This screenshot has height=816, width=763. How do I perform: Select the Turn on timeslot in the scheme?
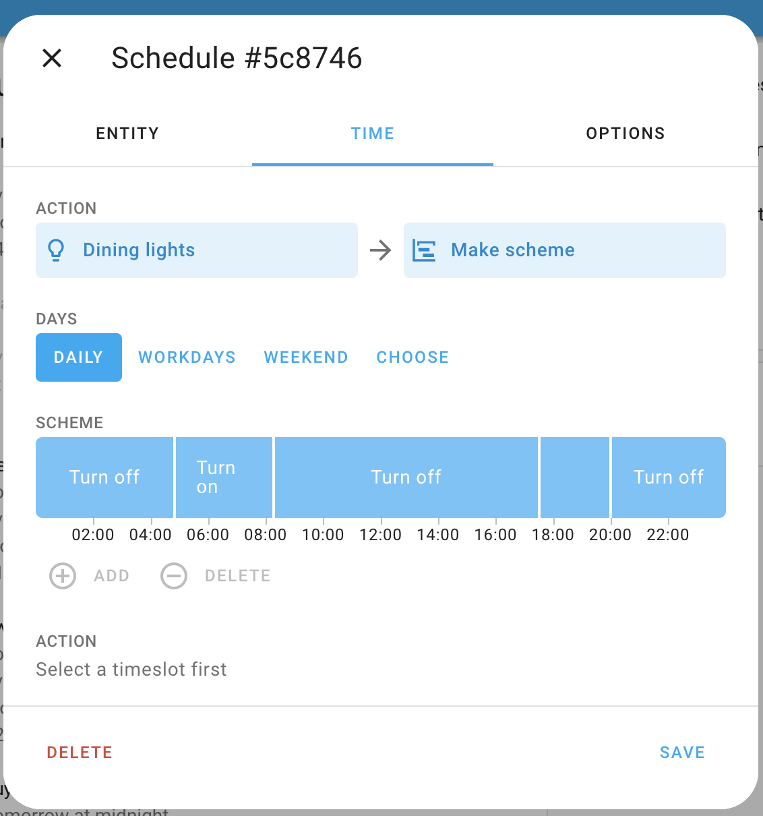click(x=223, y=477)
